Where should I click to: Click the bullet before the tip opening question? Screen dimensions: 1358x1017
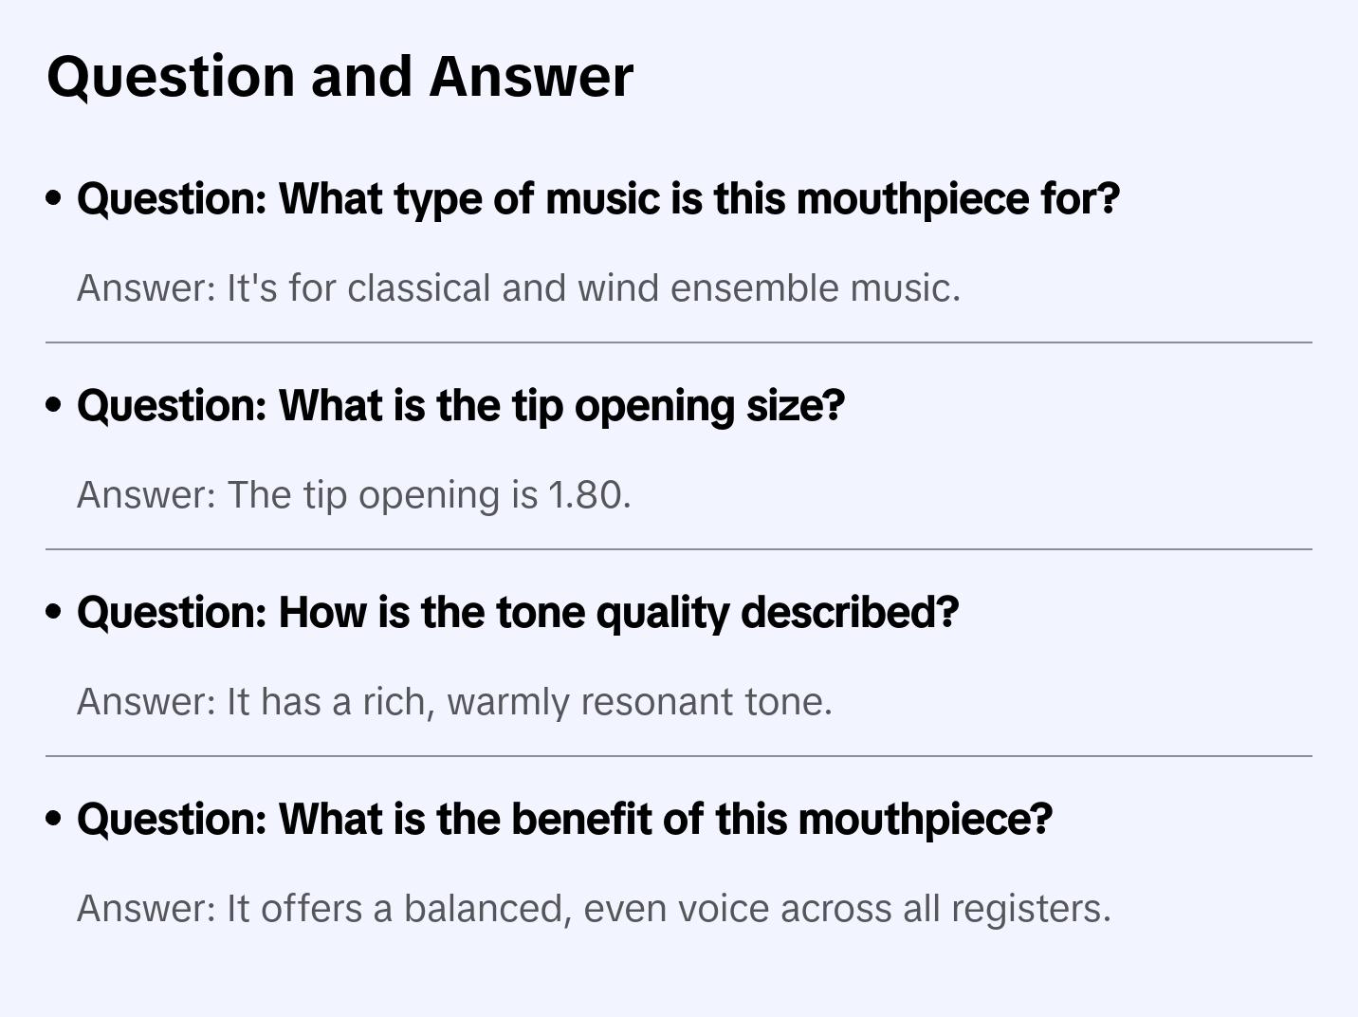54,406
